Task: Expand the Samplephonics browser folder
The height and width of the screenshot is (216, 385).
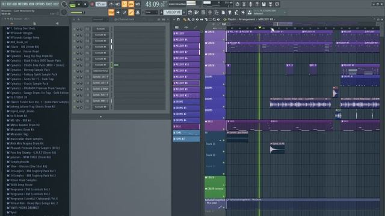Action: 20,162
